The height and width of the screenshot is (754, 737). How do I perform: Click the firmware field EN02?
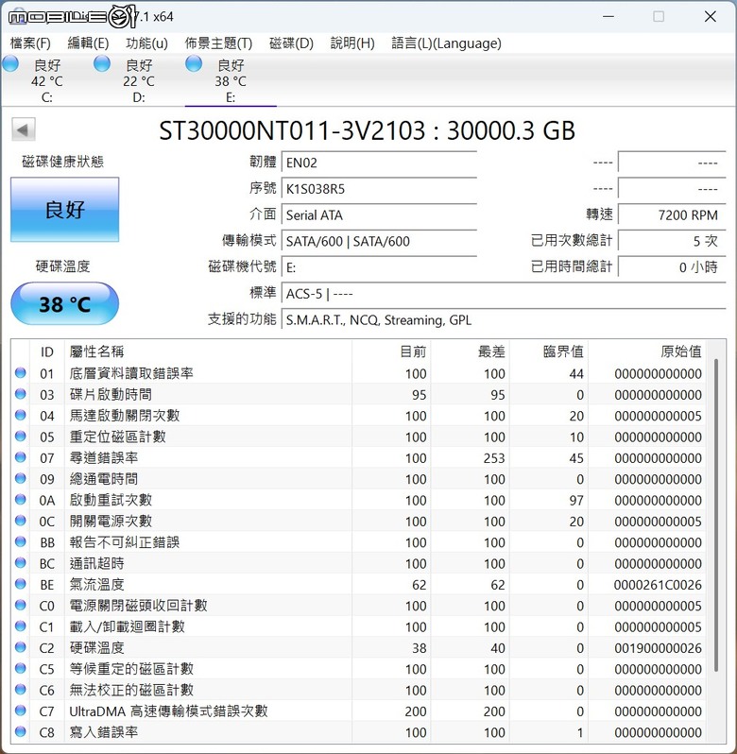click(379, 163)
